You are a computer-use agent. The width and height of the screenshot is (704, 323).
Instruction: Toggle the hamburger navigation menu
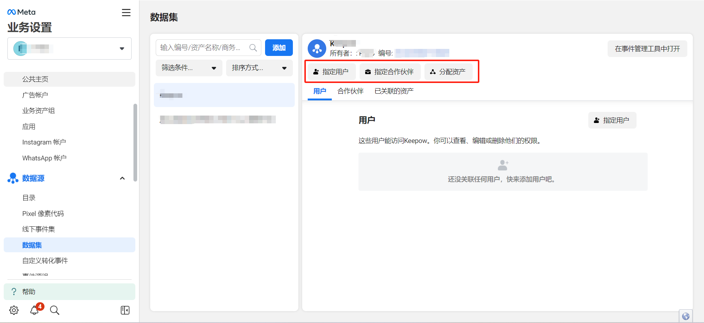click(x=126, y=13)
